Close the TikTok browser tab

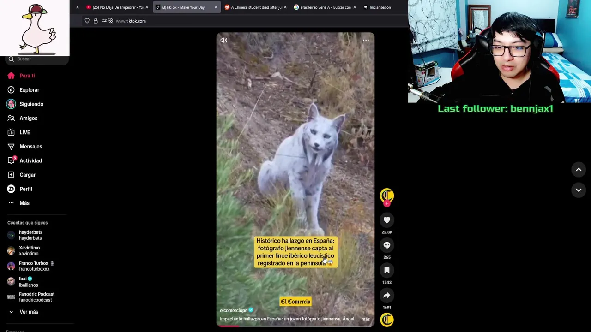point(216,7)
